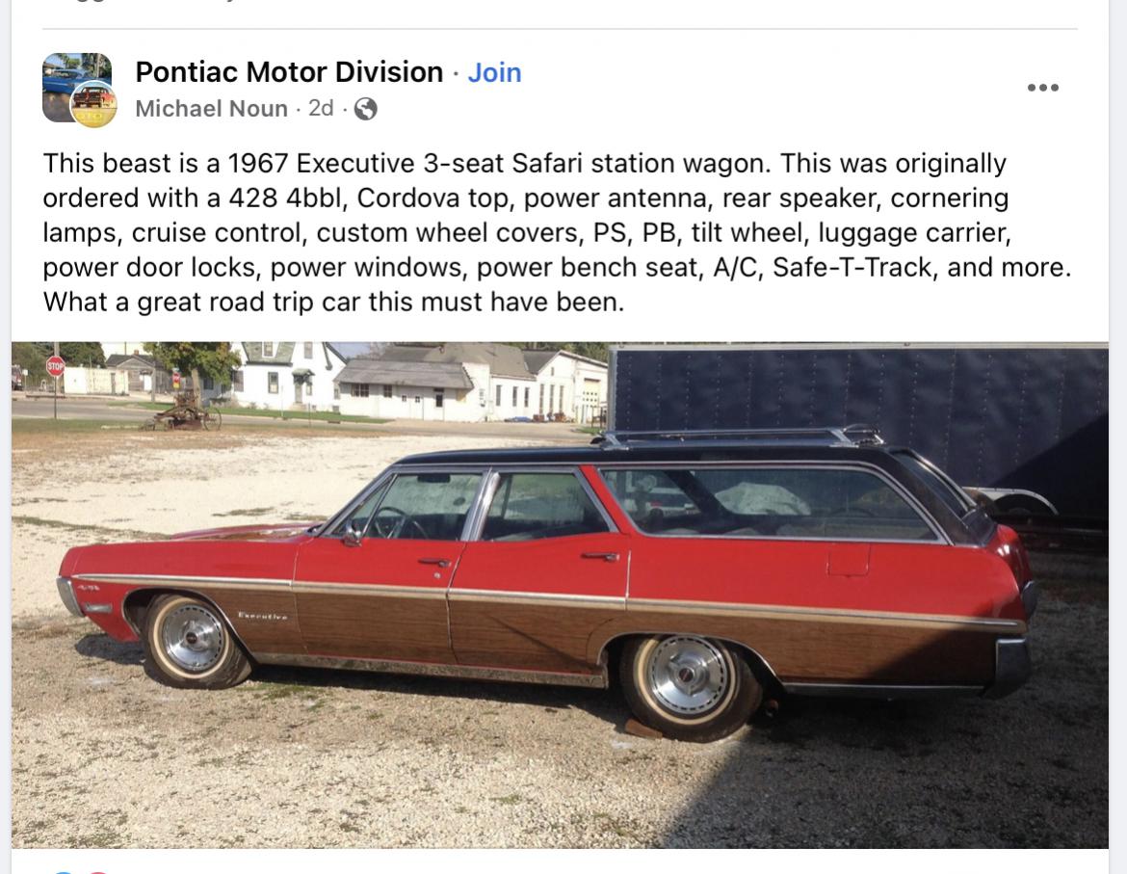Join the Pontiac Motor Division group
The height and width of the screenshot is (874, 1127).
click(494, 72)
